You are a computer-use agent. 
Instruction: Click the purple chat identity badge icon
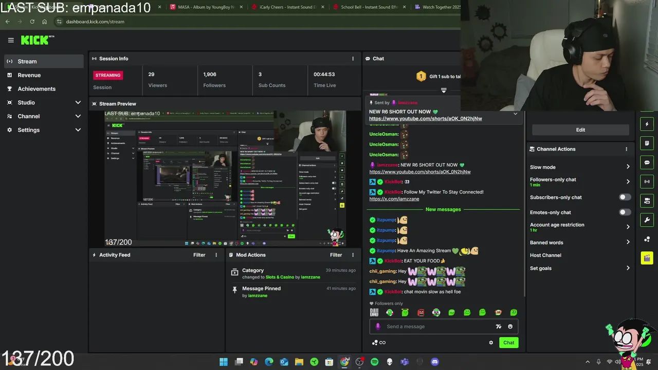tap(378, 326)
